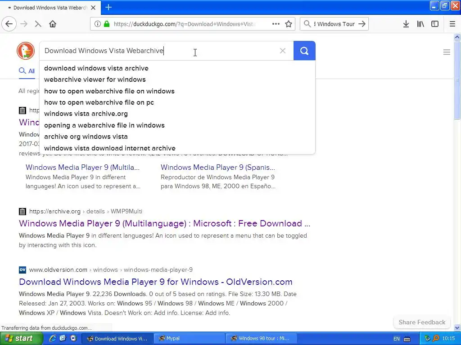The image size is (461, 345).
Task: Click the Share Feedback button
Action: (x=422, y=322)
